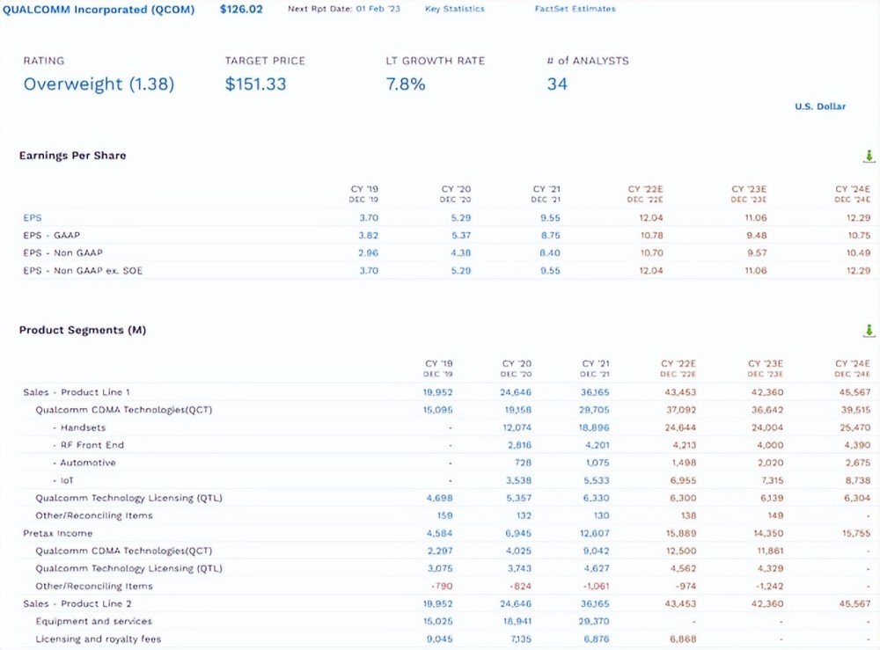Screen dimensions: 880x650
Task: Select the $151.33 target price
Action: click(x=255, y=84)
